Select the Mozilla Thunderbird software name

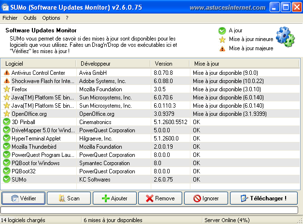[34, 147]
